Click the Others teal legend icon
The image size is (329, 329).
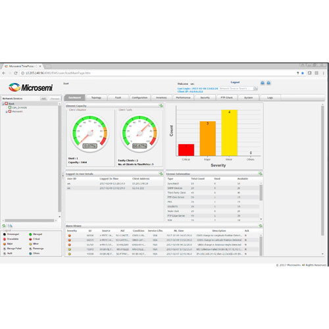pos(30,253)
